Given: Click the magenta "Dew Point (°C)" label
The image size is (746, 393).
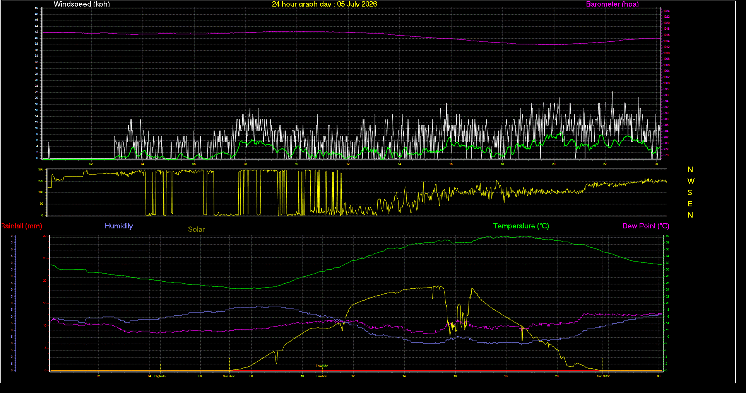Looking at the screenshot, I should point(645,226).
